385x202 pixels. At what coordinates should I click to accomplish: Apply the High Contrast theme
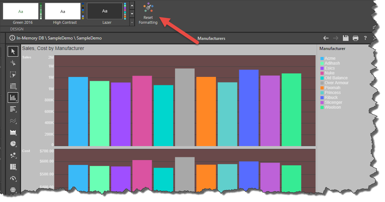(x=62, y=12)
